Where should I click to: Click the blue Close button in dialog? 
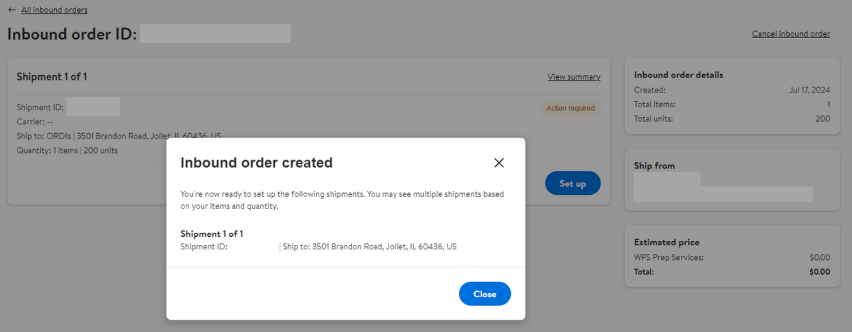click(x=485, y=294)
